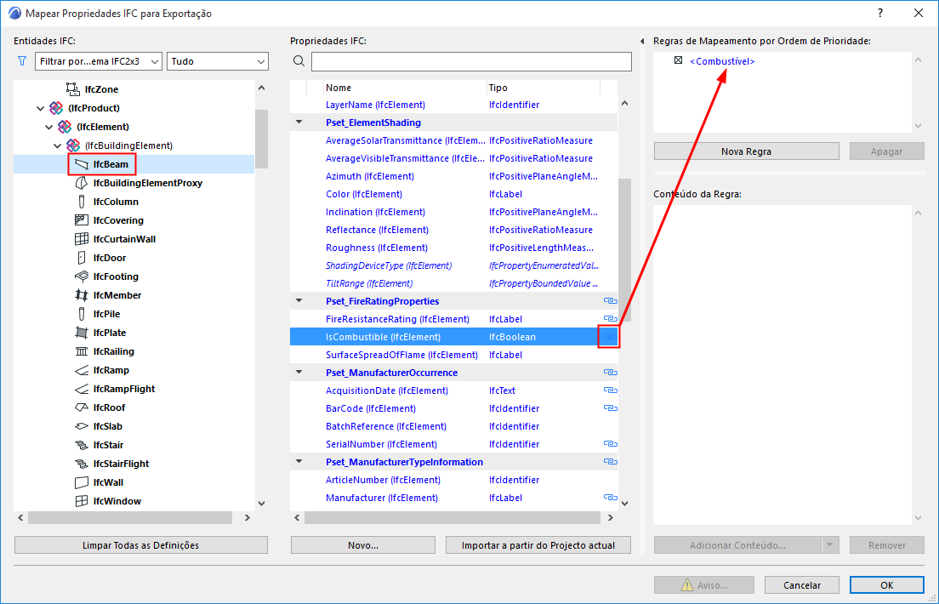The image size is (939, 604).
Task: Click the Nova Regra button
Action: (x=746, y=151)
